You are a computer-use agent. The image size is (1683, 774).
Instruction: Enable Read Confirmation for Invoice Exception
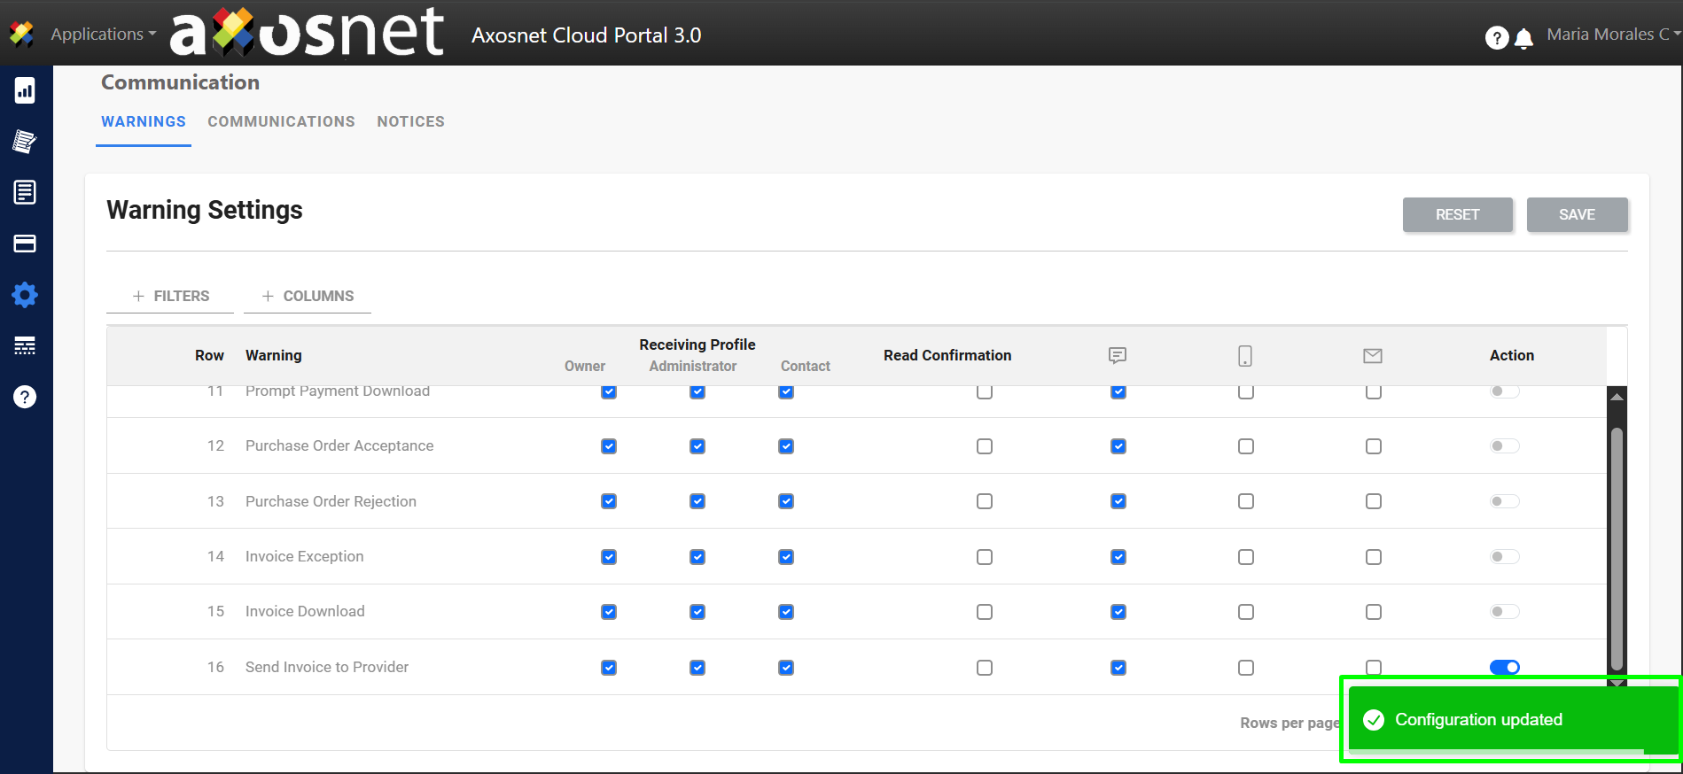point(985,557)
